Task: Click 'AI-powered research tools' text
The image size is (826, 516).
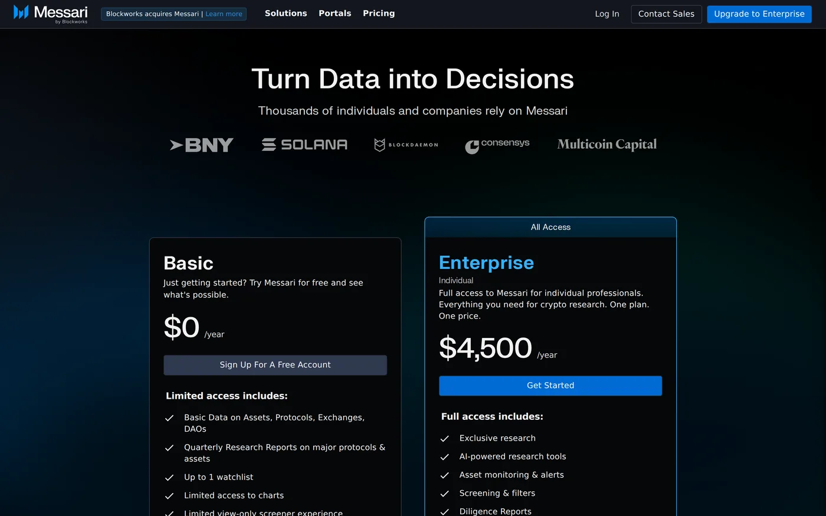Action: point(513,457)
